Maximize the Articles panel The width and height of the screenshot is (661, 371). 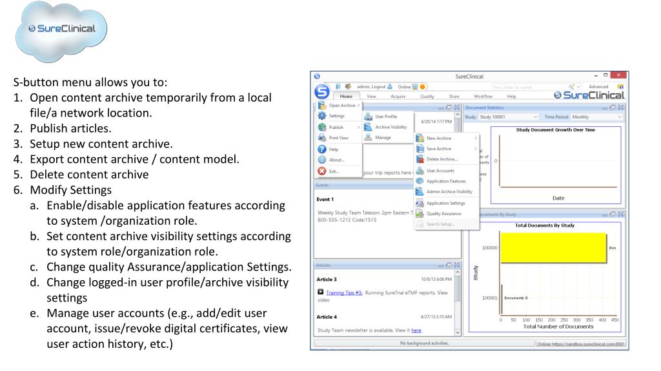click(x=456, y=265)
